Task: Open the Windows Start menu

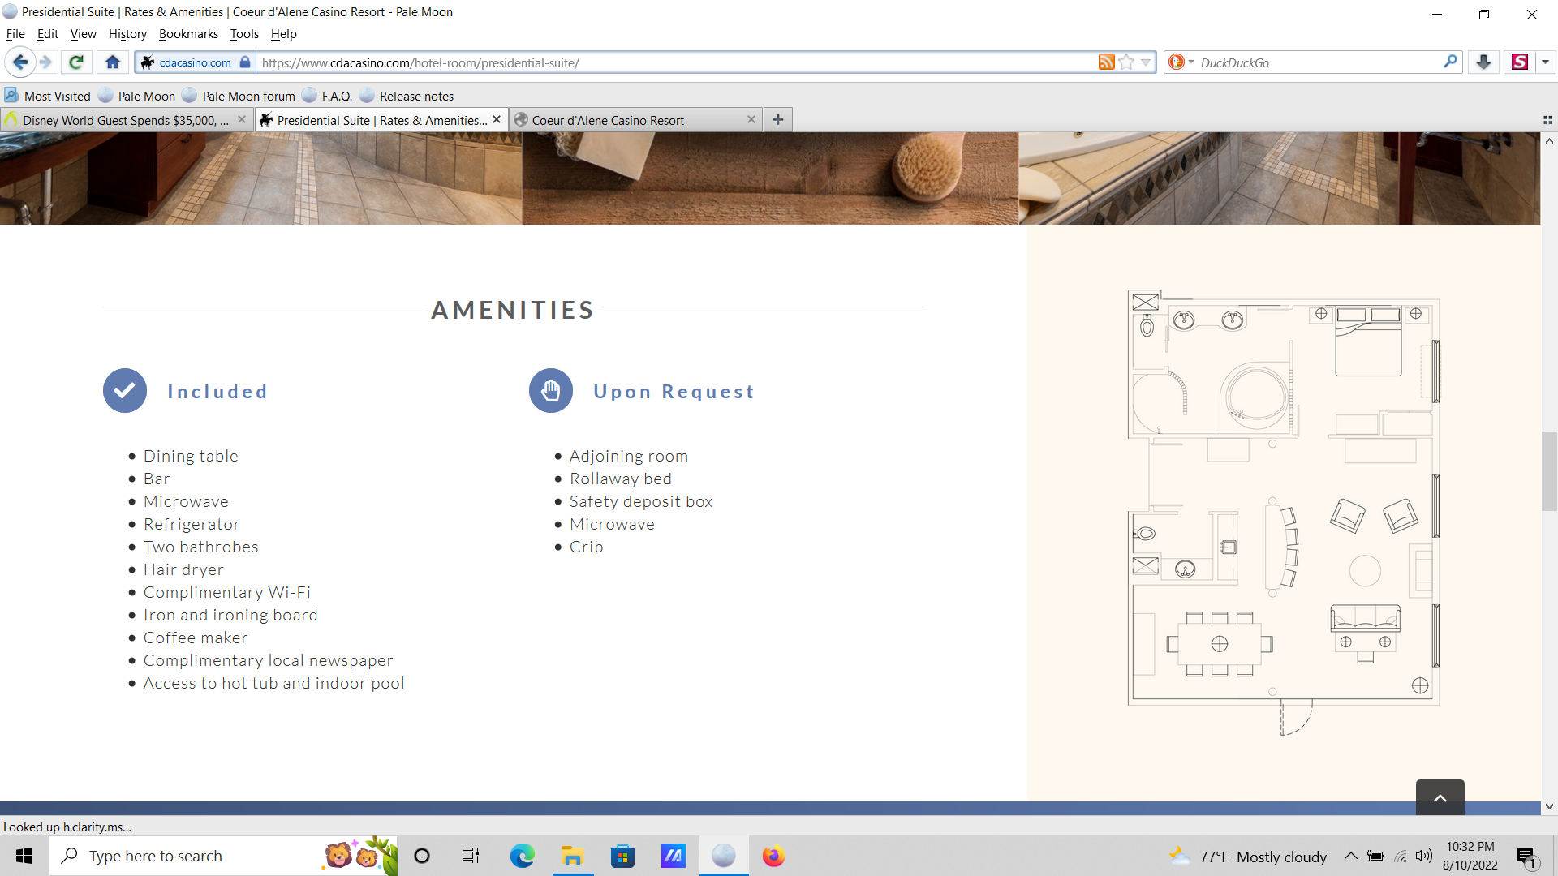Action: point(24,856)
